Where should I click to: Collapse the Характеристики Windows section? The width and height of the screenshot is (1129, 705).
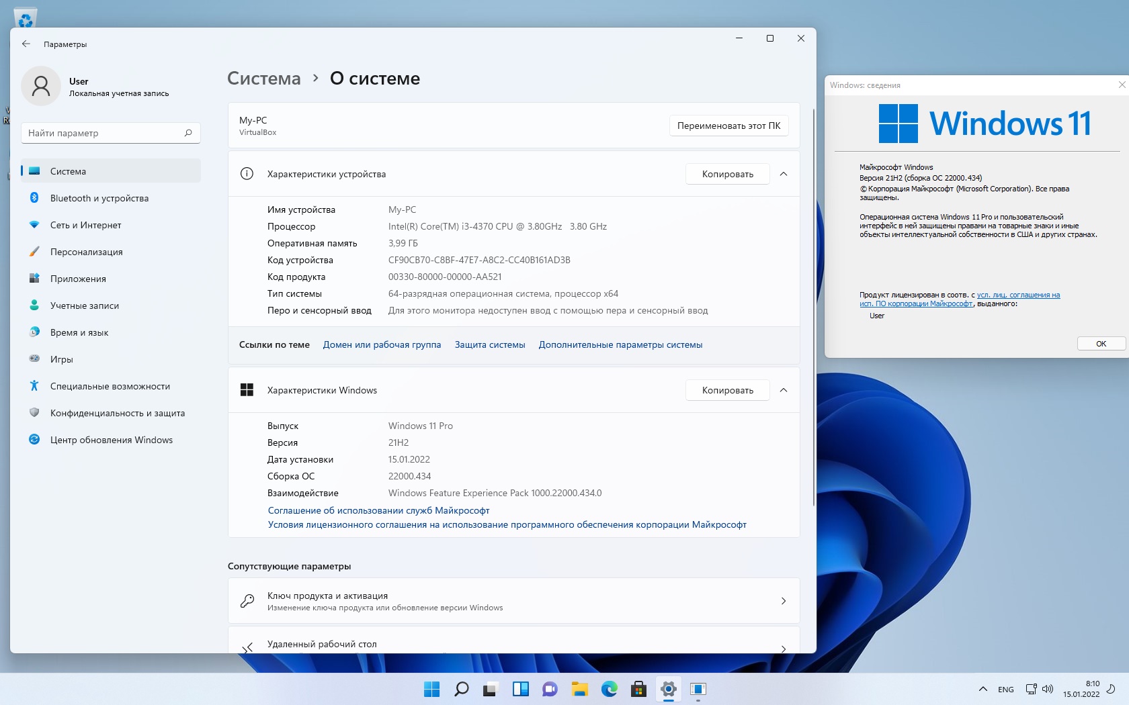[x=783, y=390]
